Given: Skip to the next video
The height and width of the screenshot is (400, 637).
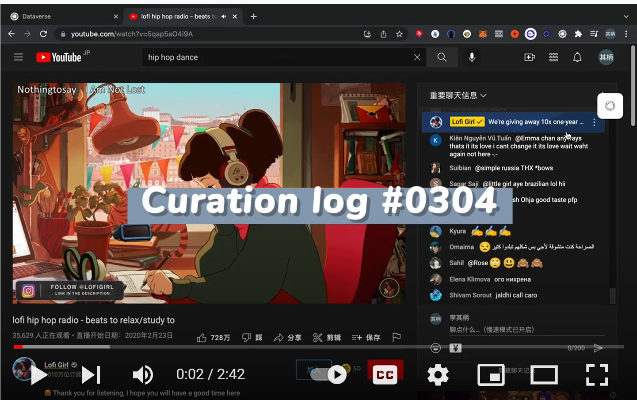Looking at the screenshot, I should pyautogui.click(x=92, y=375).
